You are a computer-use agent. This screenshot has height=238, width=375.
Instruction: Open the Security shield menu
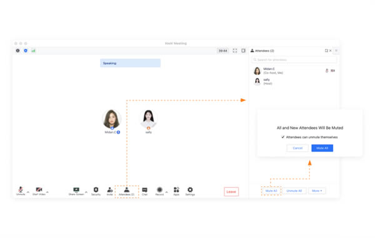96,191
